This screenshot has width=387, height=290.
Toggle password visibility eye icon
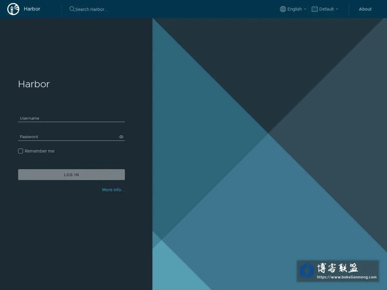(x=121, y=137)
